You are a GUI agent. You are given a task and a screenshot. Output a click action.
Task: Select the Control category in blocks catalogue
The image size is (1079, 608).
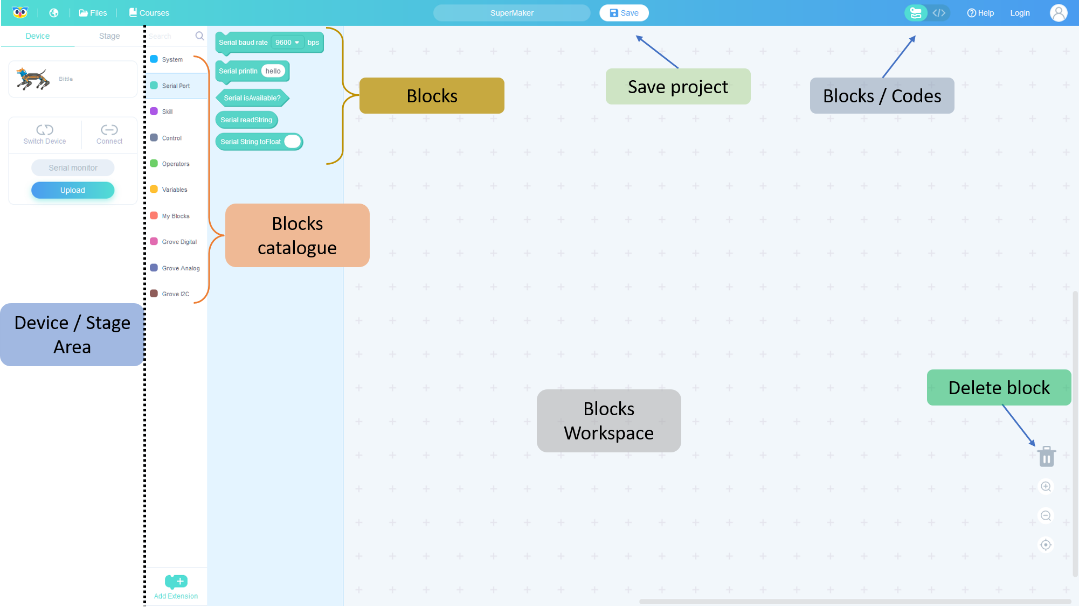[171, 138]
